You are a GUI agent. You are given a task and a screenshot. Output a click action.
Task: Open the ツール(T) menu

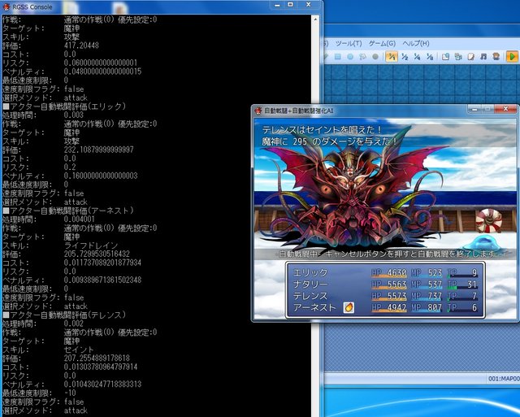[349, 43]
